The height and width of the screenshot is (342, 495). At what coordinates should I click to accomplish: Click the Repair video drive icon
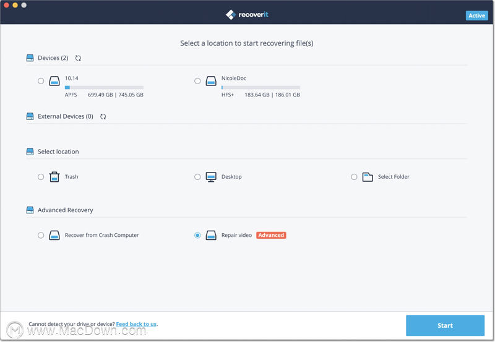211,236
